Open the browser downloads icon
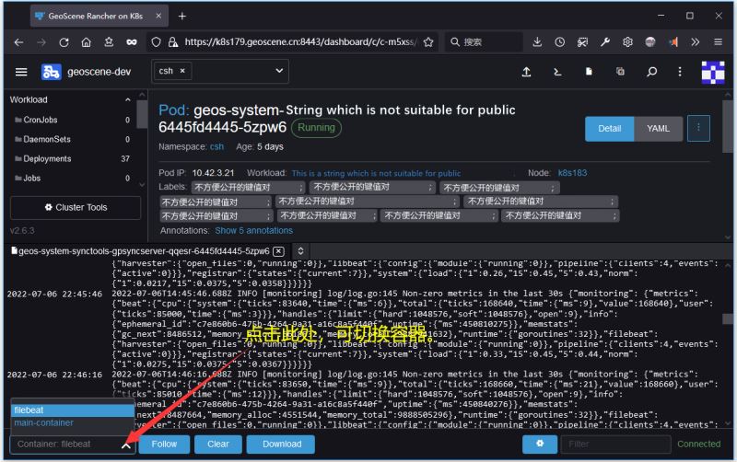 coord(537,42)
